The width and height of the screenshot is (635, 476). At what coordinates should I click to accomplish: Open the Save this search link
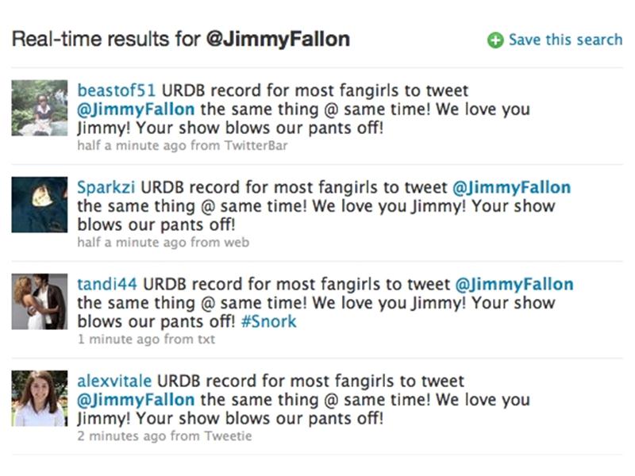coord(564,40)
